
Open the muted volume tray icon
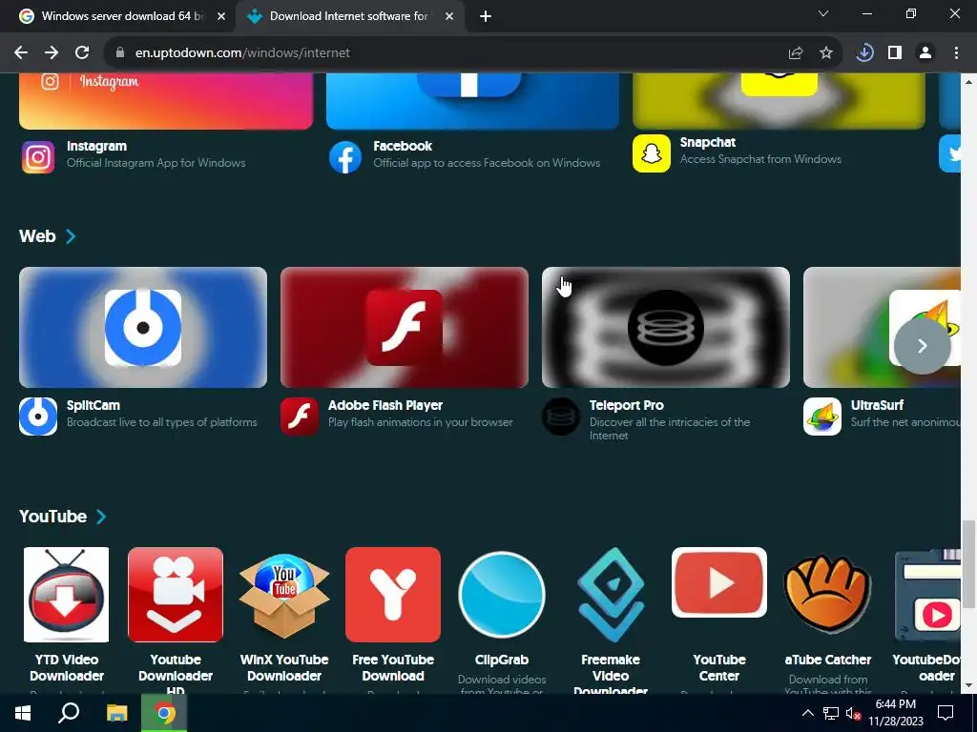(x=854, y=713)
